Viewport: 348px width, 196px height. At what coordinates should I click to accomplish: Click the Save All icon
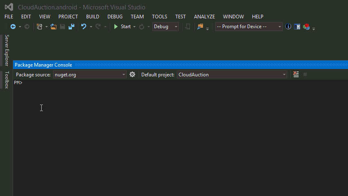coord(71,27)
